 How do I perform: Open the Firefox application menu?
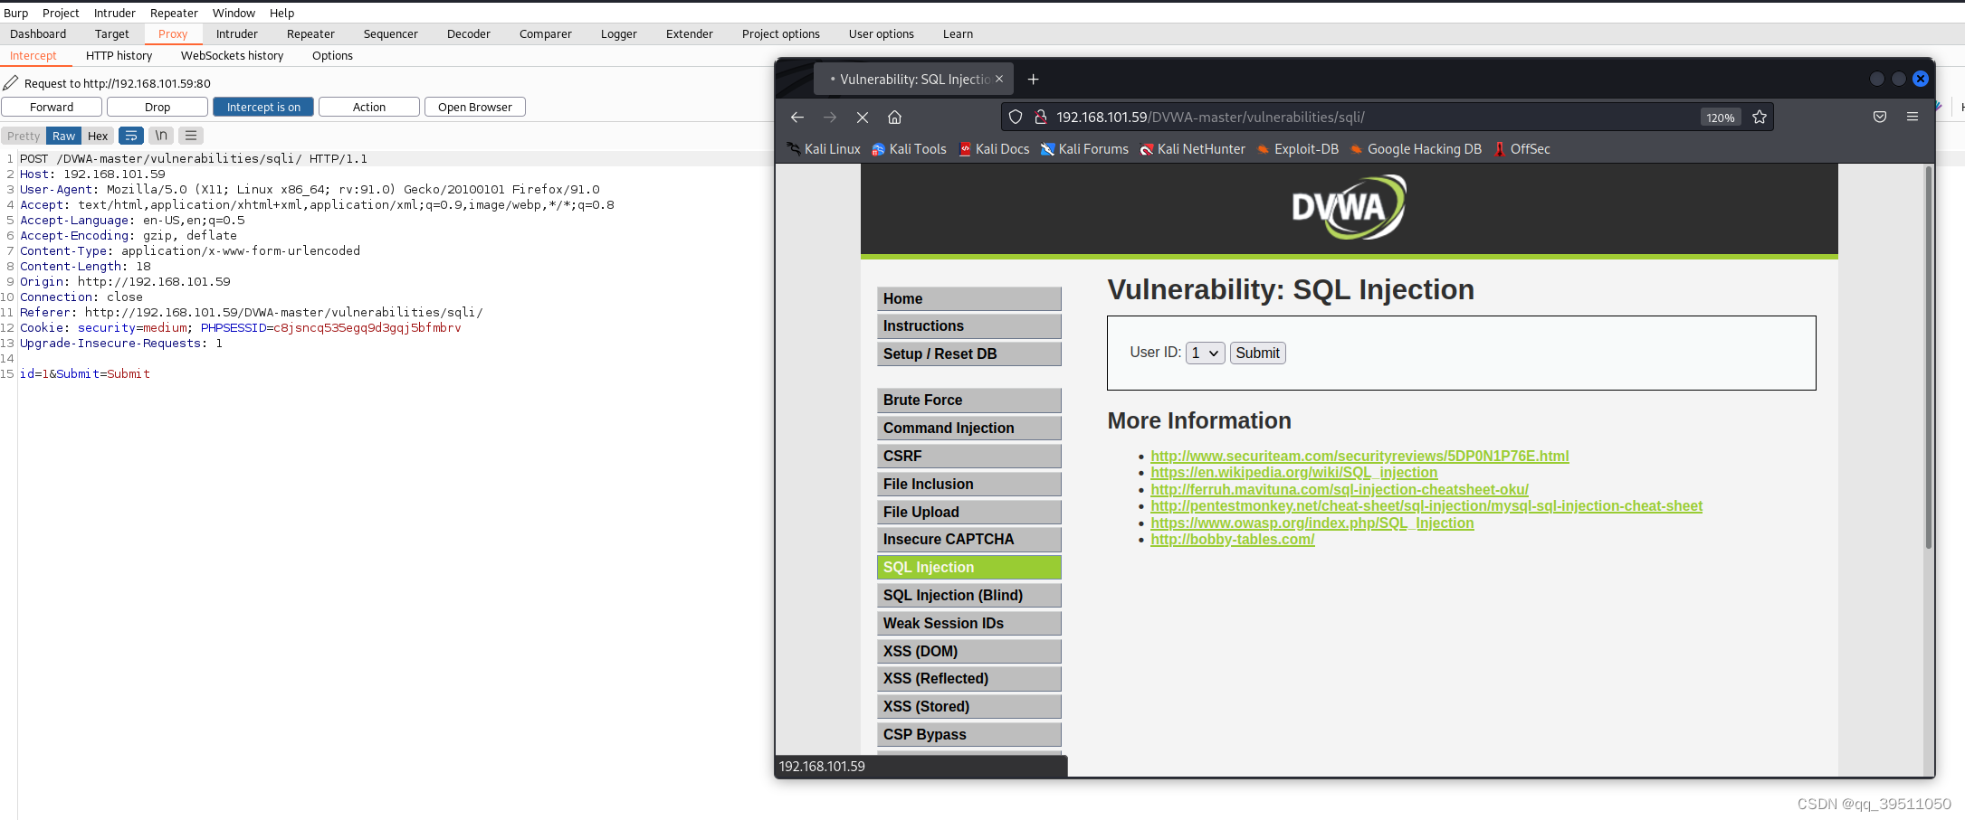[x=1913, y=118]
